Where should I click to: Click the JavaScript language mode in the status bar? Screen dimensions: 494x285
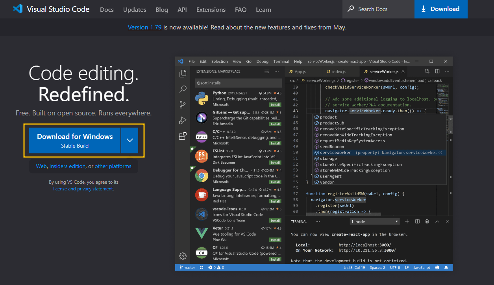pyautogui.click(x=422, y=267)
